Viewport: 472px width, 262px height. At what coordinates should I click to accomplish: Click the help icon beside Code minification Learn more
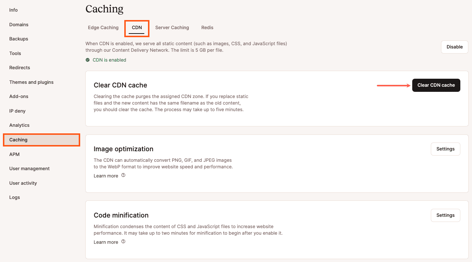(x=123, y=242)
